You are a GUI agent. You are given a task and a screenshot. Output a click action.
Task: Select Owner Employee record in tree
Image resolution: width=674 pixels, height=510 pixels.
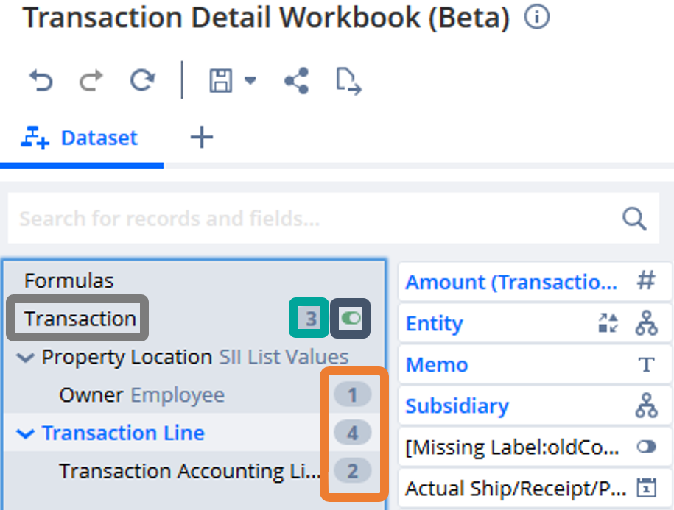[141, 395]
